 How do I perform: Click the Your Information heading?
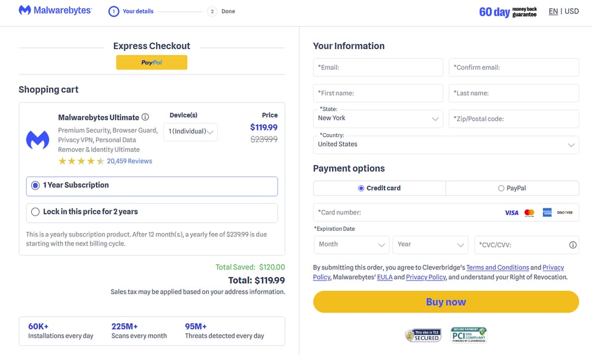tap(349, 46)
